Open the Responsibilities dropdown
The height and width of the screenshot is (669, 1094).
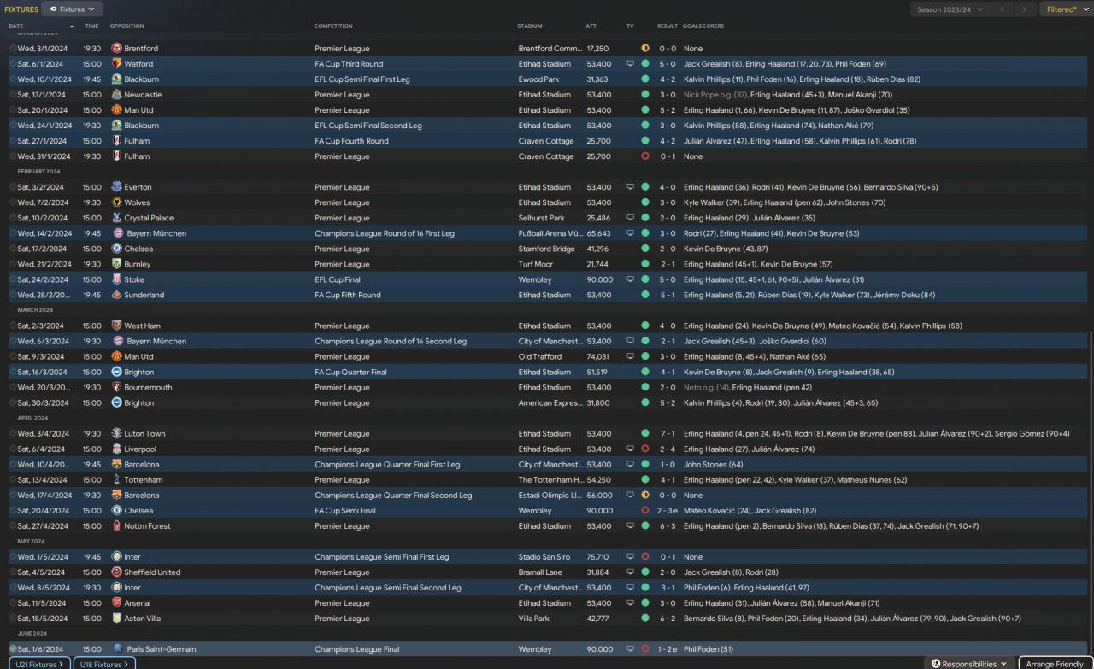969,664
